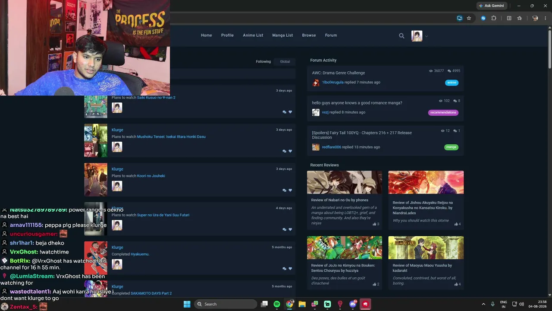
Task: Open the Chrome bookmarks star list icon
Action: (520, 18)
